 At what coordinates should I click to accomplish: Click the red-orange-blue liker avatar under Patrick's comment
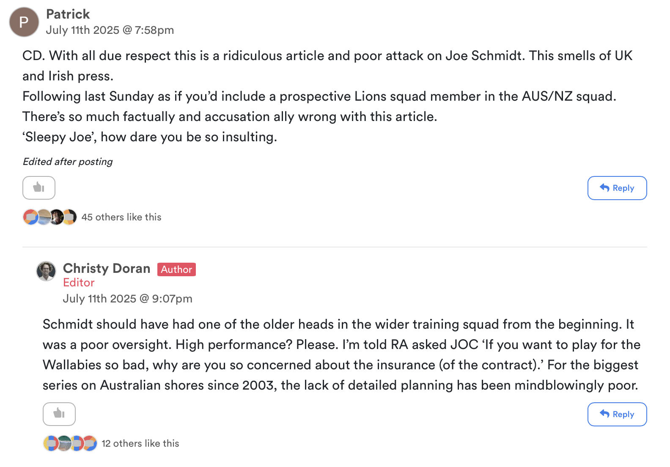click(30, 217)
